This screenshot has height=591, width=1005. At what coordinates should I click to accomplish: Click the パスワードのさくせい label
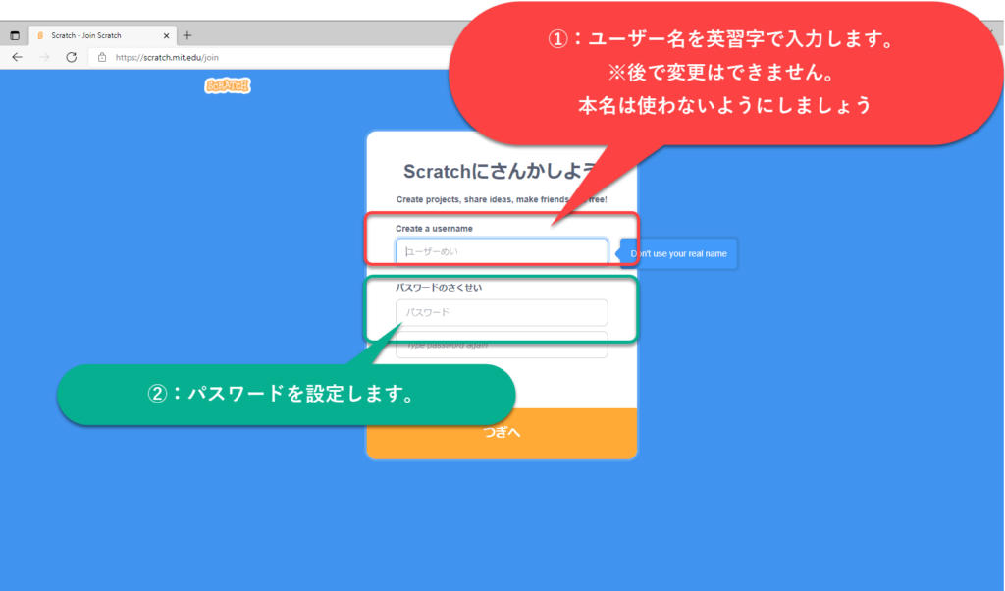coord(439,288)
